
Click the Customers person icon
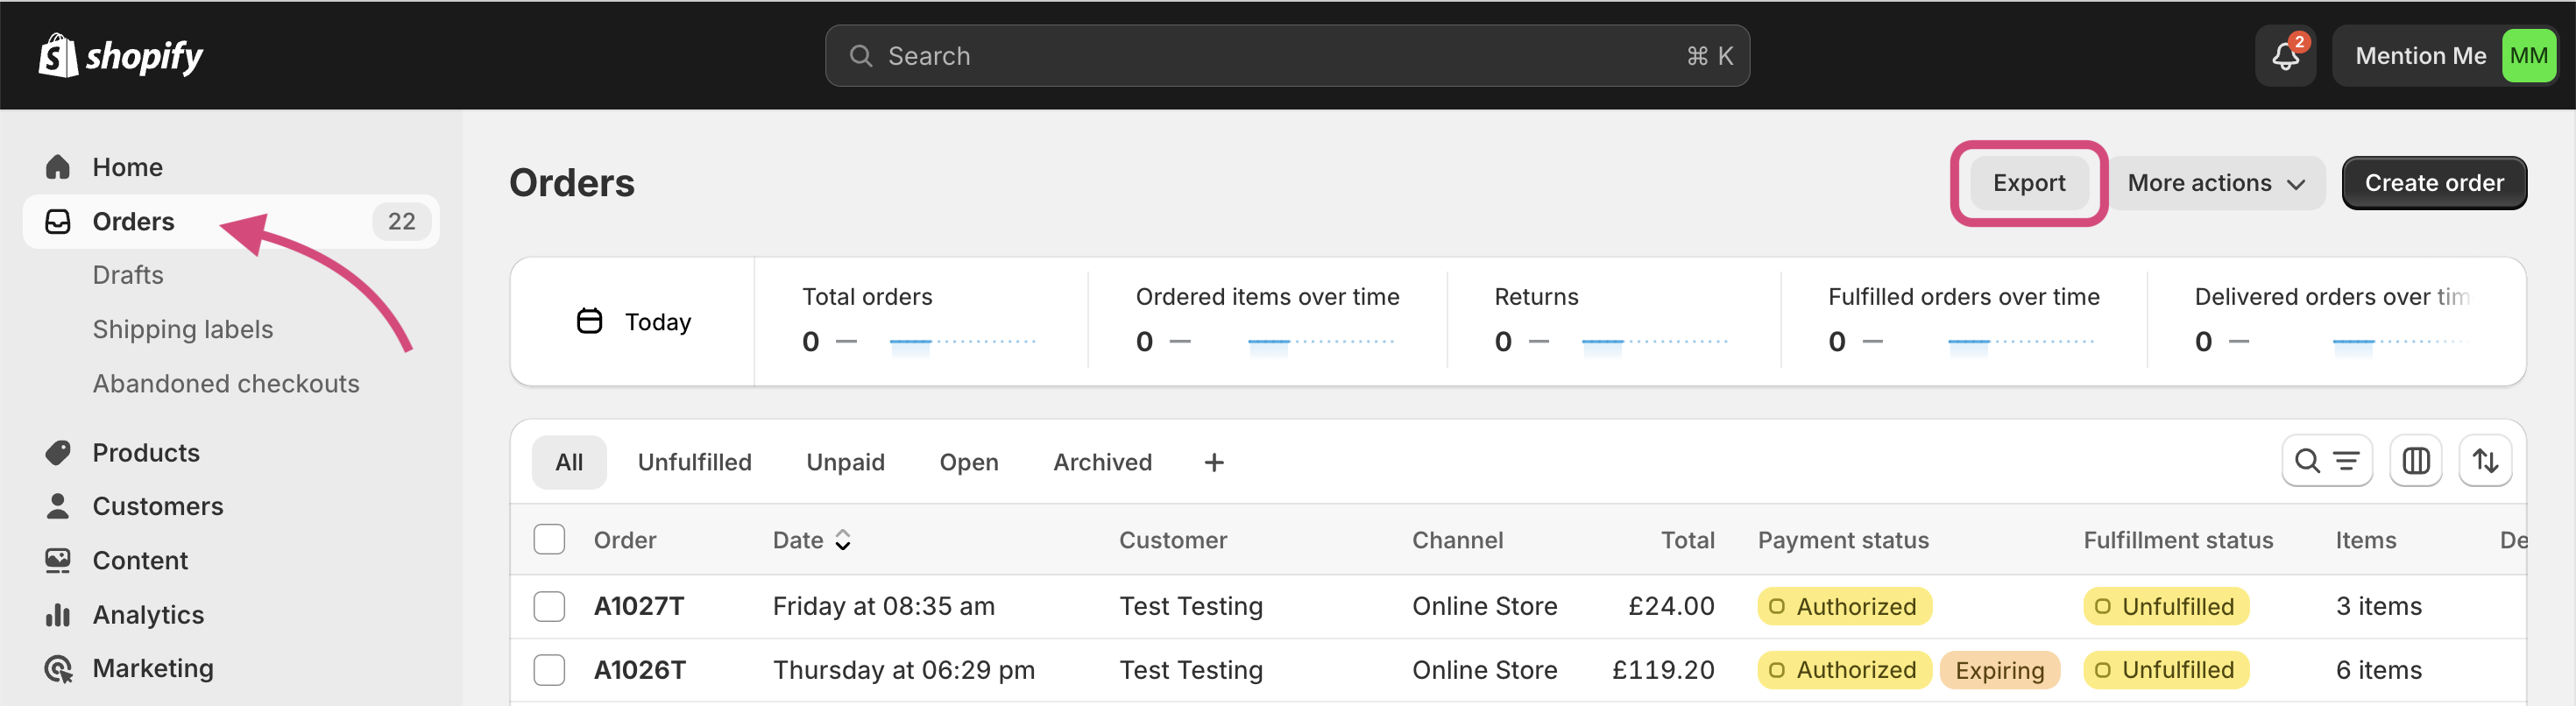(x=58, y=506)
